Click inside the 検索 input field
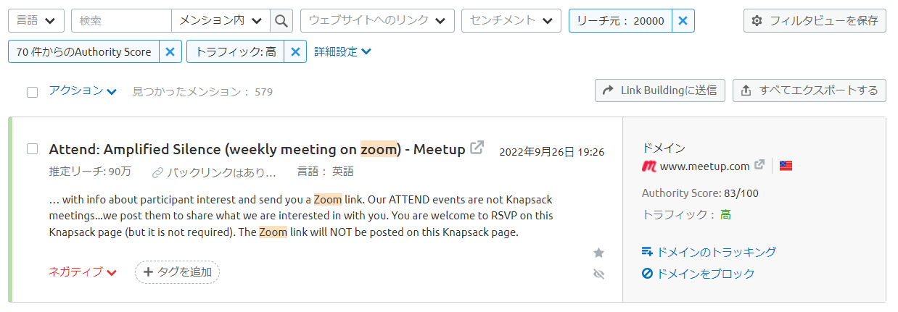The height and width of the screenshot is (312, 898). pos(121,21)
